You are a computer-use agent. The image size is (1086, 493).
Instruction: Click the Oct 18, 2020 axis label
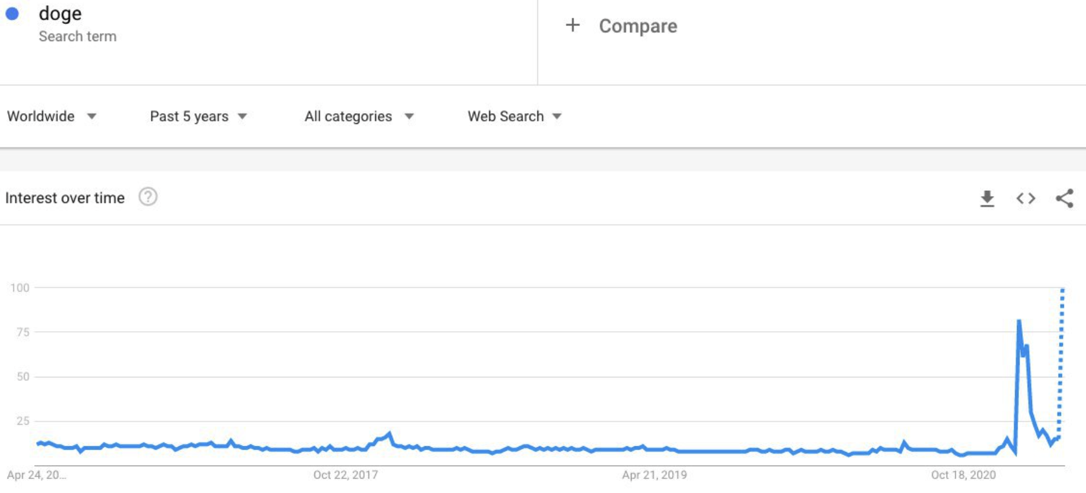click(x=963, y=475)
